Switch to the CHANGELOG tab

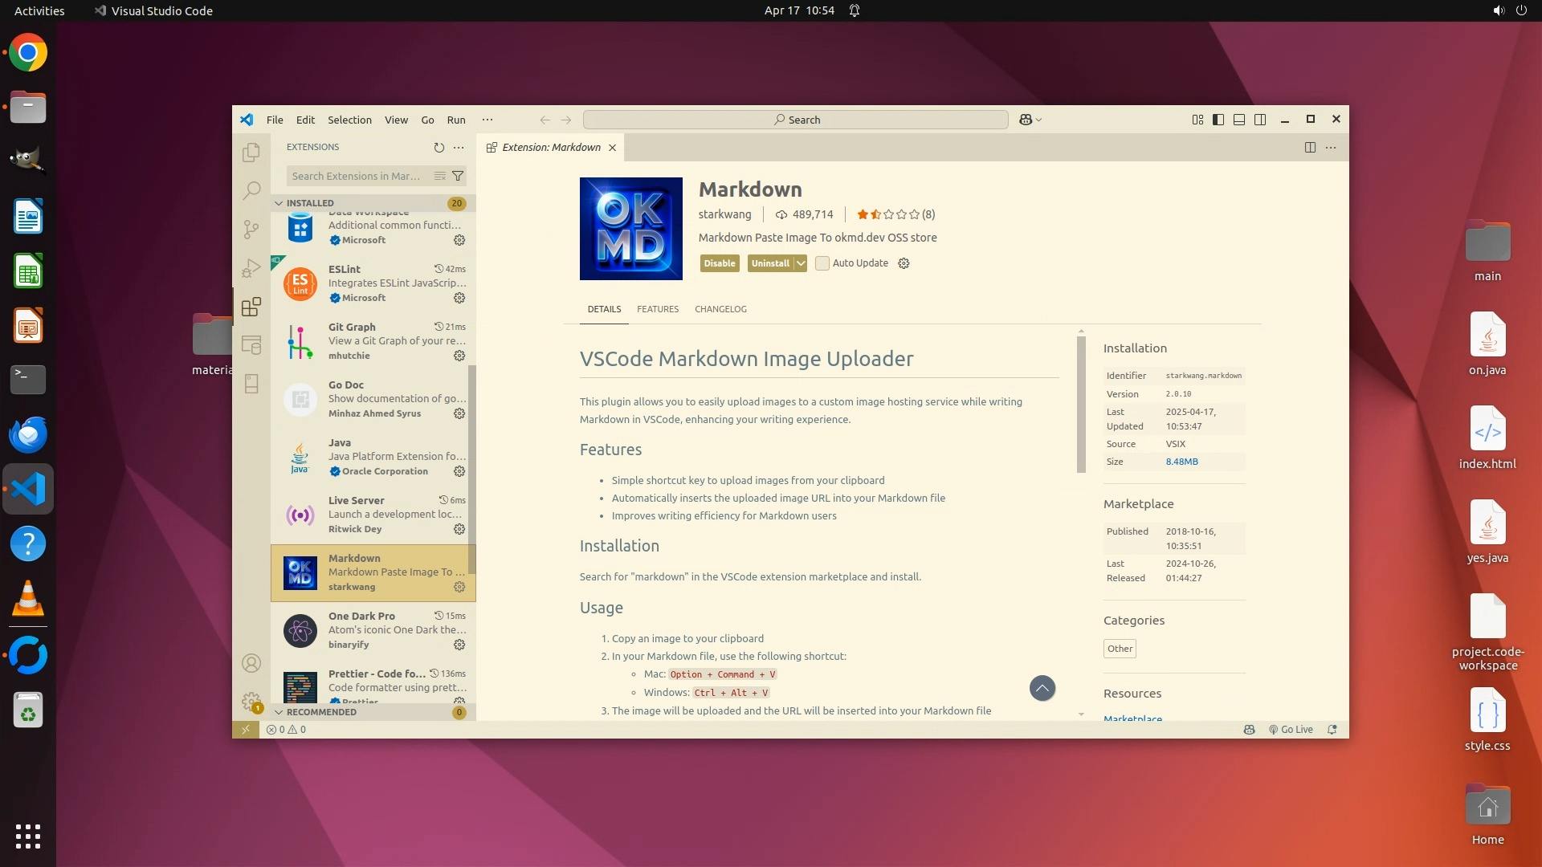[x=720, y=309]
